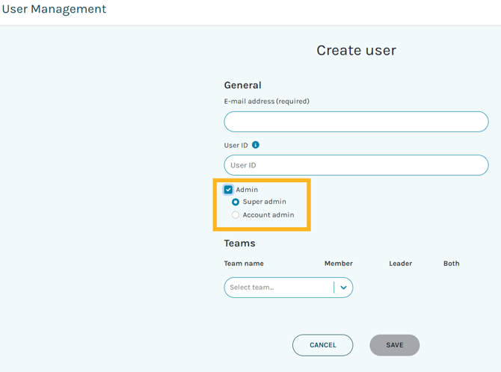Click the Both column header
The width and height of the screenshot is (501, 372).
tap(451, 264)
